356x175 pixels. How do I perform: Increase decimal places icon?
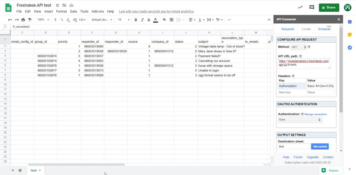[x=74, y=20]
